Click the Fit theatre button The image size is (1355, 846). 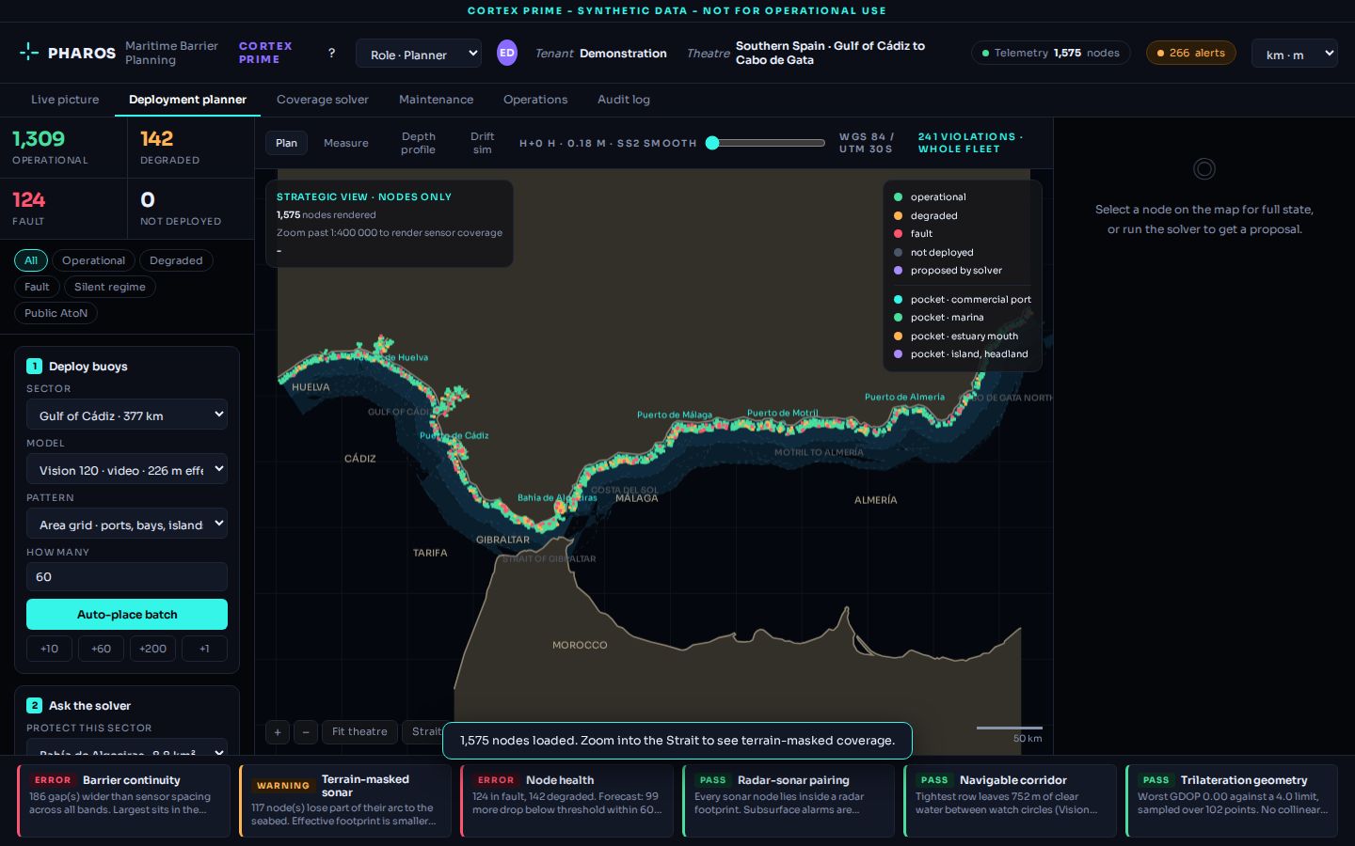click(359, 731)
